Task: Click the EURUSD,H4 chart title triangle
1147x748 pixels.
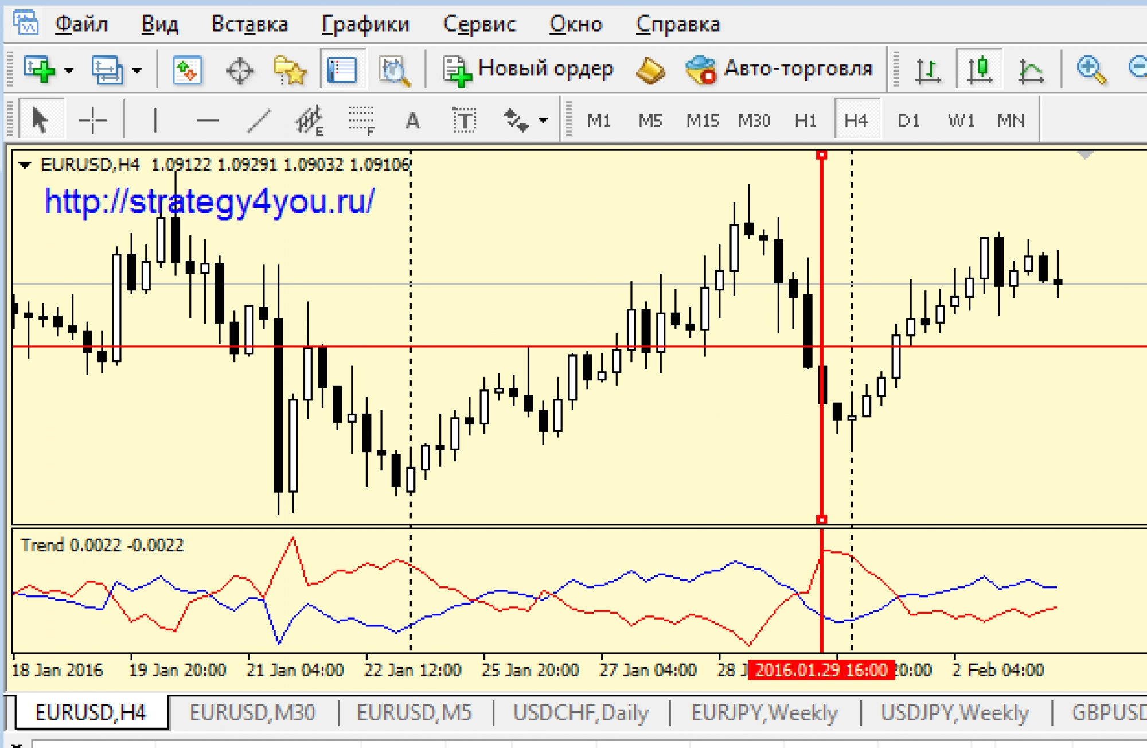Action: [x=24, y=165]
